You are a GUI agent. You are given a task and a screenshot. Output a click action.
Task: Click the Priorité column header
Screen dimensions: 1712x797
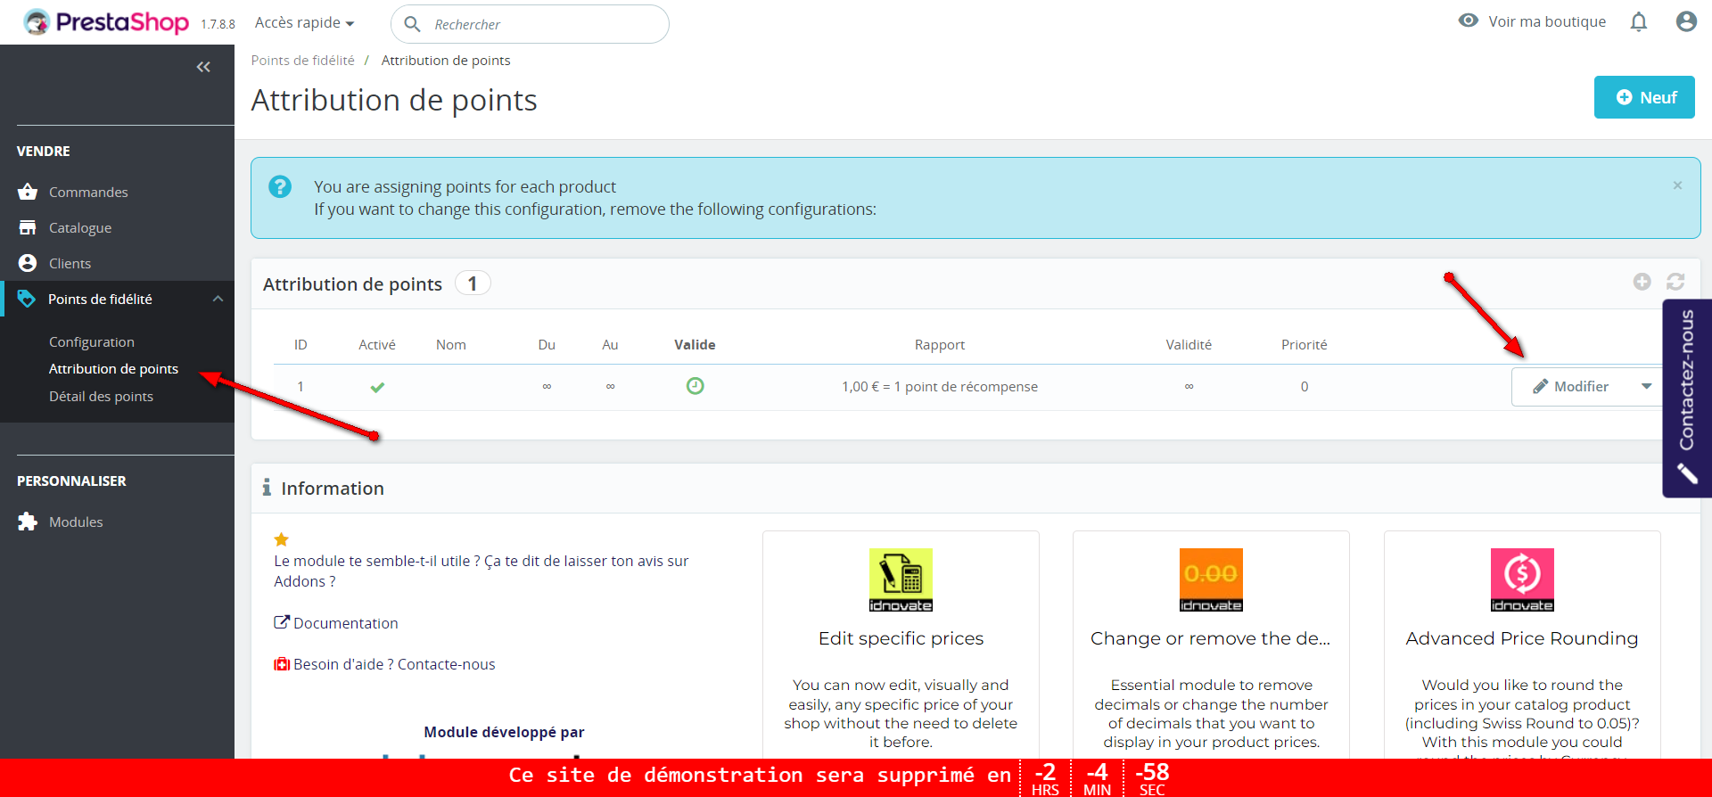pyautogui.click(x=1304, y=344)
